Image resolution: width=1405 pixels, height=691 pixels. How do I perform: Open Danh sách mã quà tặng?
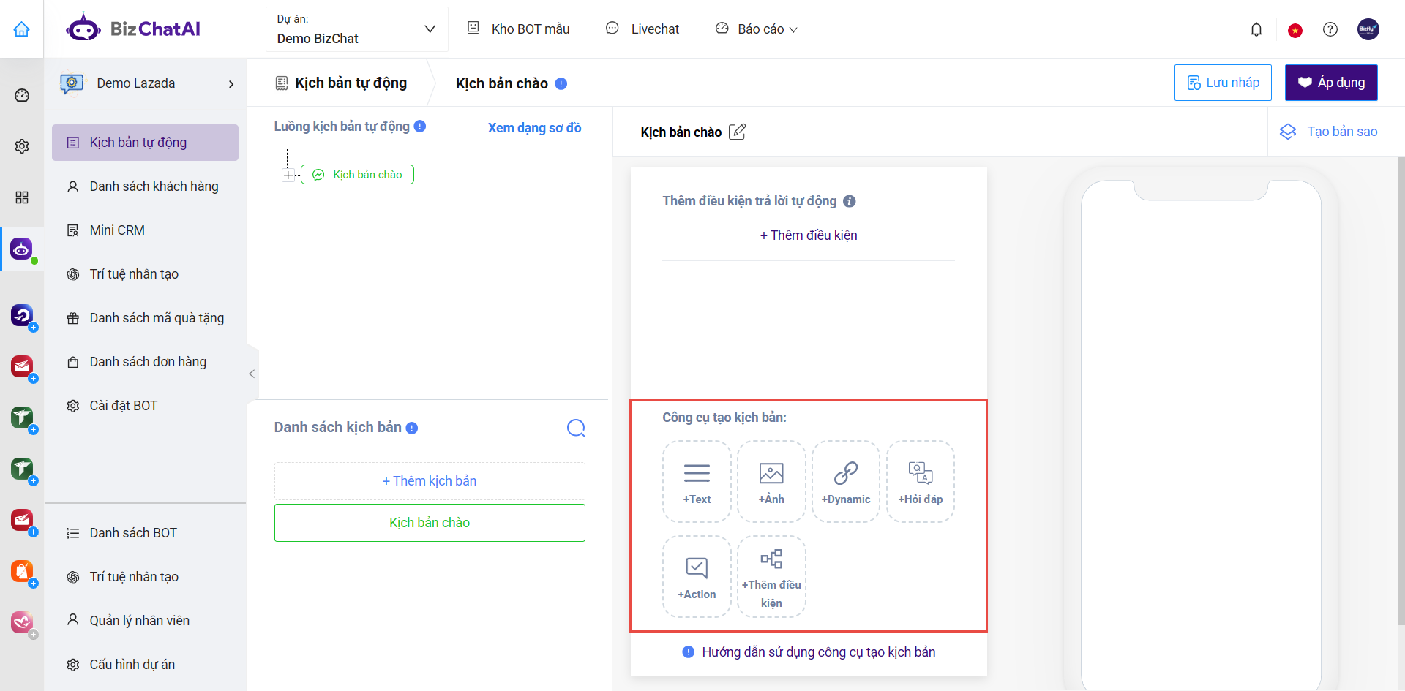(x=145, y=318)
